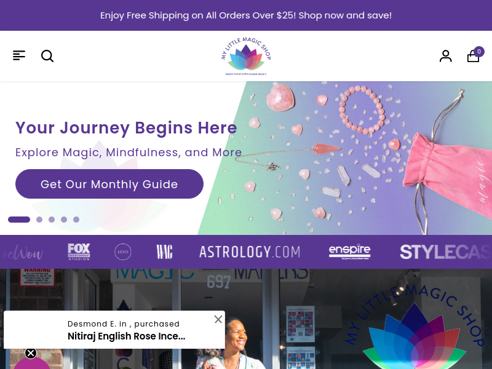
Task: Select the active first slide indicator
Action: tap(19, 220)
